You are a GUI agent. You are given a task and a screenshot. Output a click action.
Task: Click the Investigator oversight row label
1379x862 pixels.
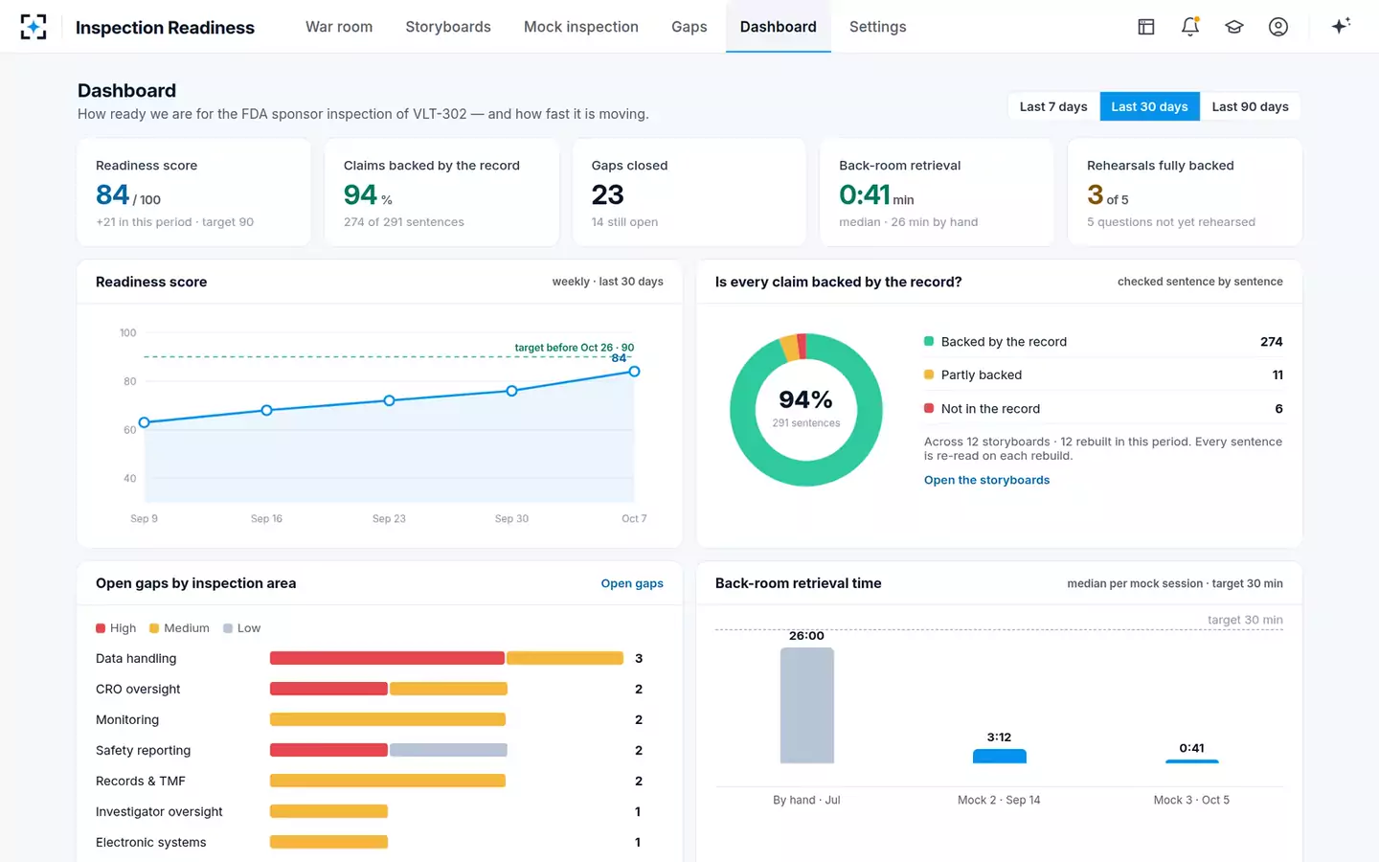tap(159, 811)
